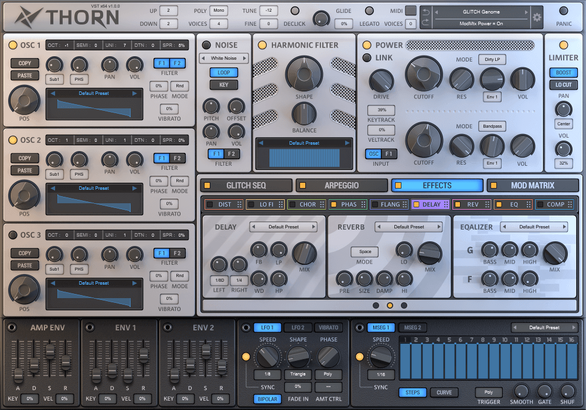Click the EQ effect drag handle

tap(529, 204)
